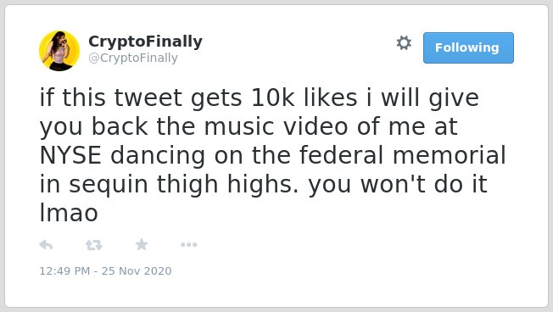Open the 12:49 PM timestamp permalink

(x=64, y=270)
